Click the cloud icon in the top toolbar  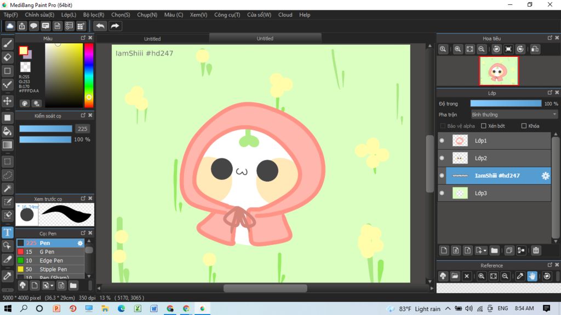pyautogui.click(x=10, y=26)
